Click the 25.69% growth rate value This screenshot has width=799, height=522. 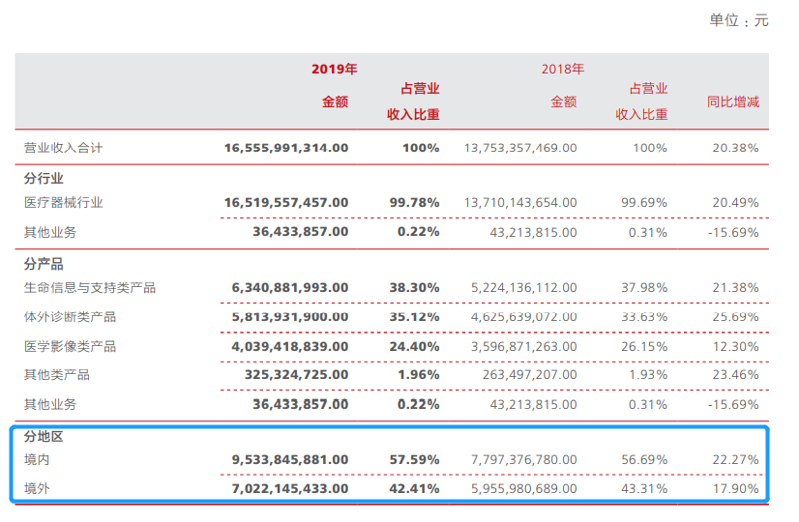738,316
